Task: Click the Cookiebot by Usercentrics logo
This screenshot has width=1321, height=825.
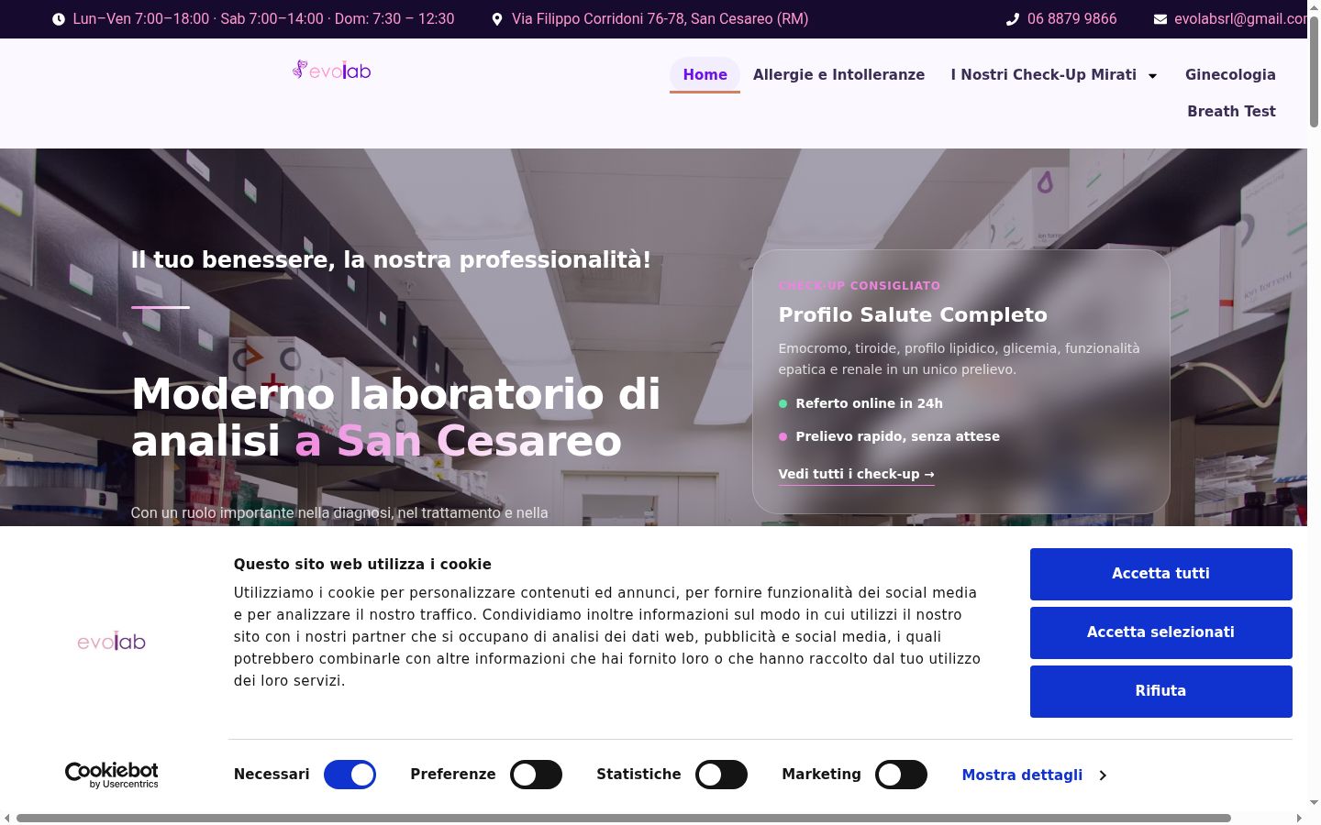Action: [x=111, y=775]
